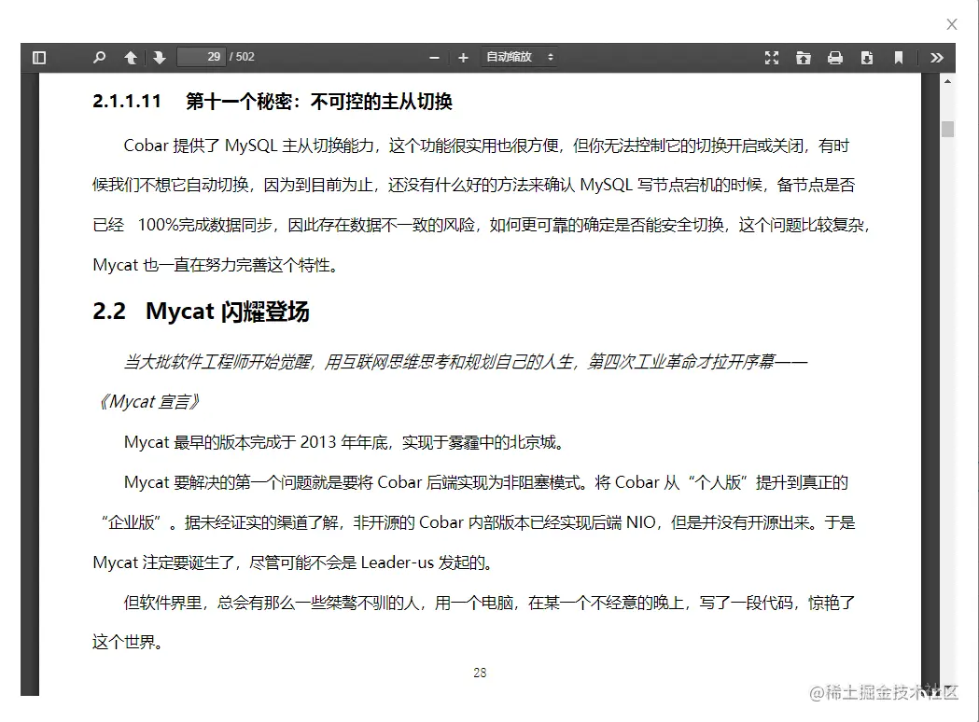Open the 自动缩放 zoom dropdown

(x=511, y=57)
